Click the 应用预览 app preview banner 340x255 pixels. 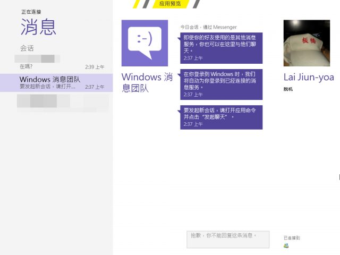(170, 4)
